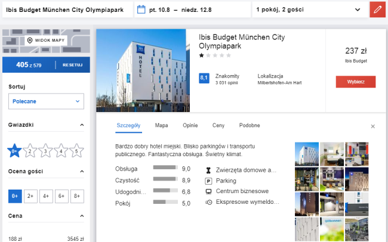Select the 0+ stars filter
The height and width of the screenshot is (242, 388).
14,151
